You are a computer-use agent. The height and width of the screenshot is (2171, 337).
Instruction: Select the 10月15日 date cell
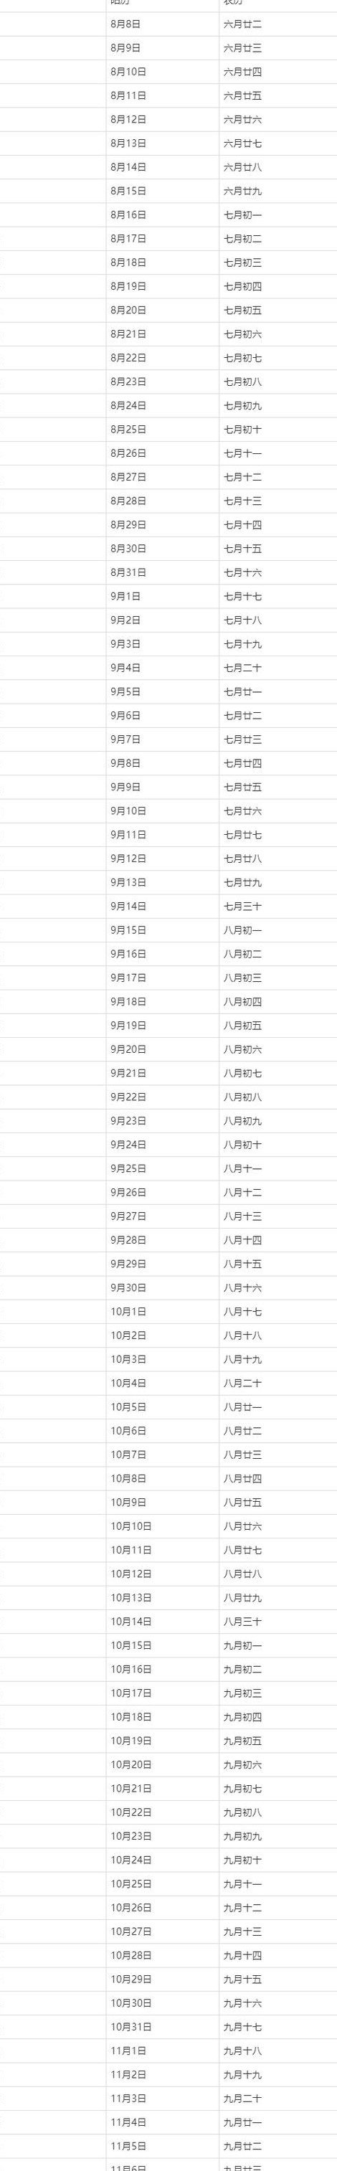[x=162, y=1645]
